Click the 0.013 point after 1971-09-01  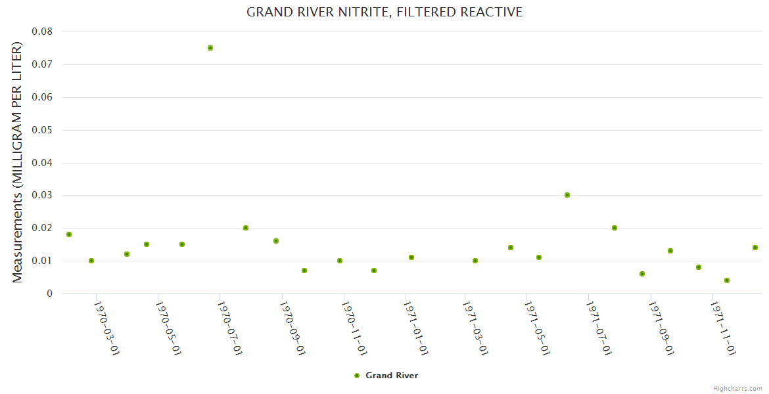670,251
